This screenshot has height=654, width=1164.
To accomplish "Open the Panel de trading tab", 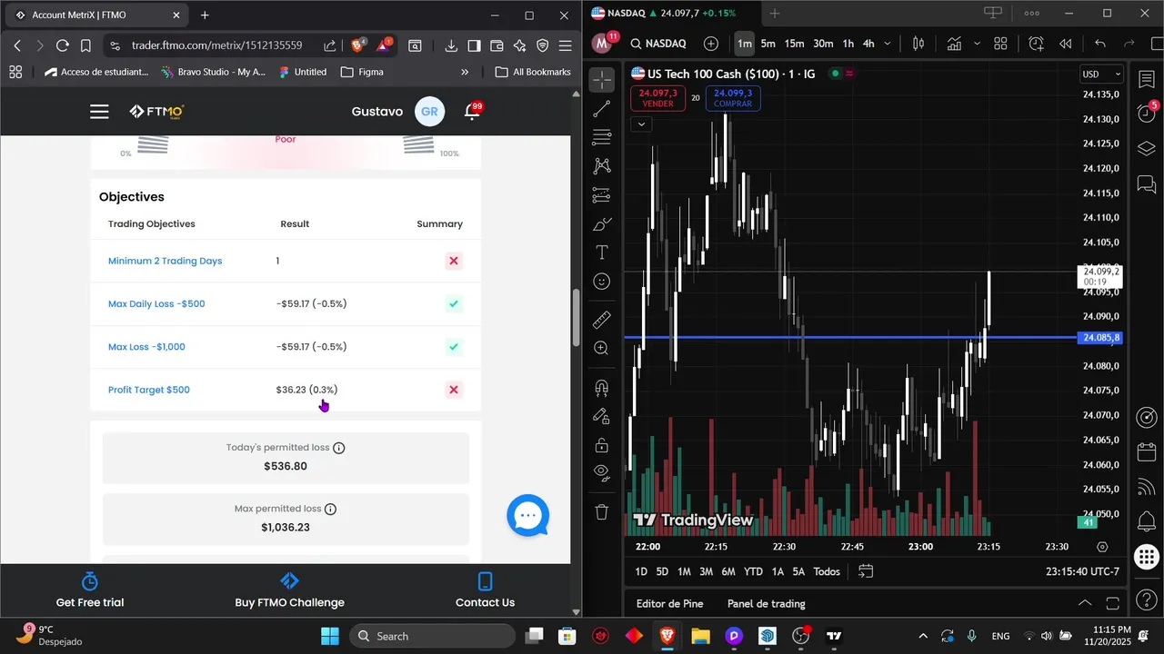I will click(x=767, y=603).
